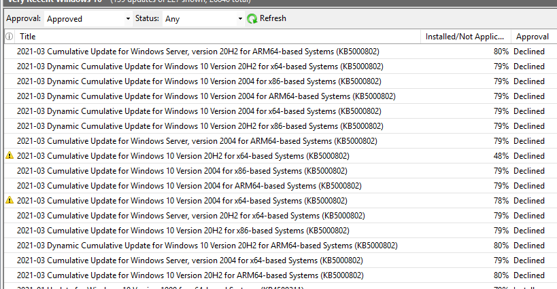Click the green Refresh icon
This screenshot has width=557, height=289.
(252, 19)
